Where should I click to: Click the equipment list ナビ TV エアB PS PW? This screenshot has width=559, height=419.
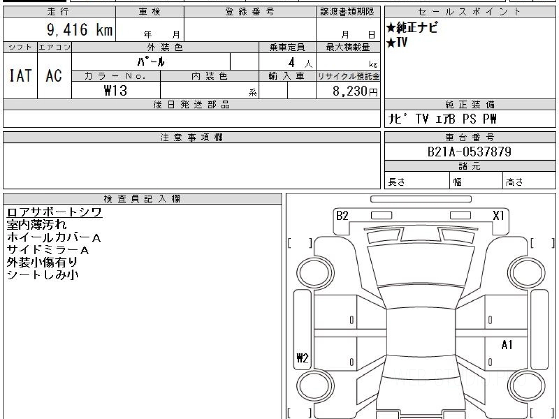click(443, 120)
